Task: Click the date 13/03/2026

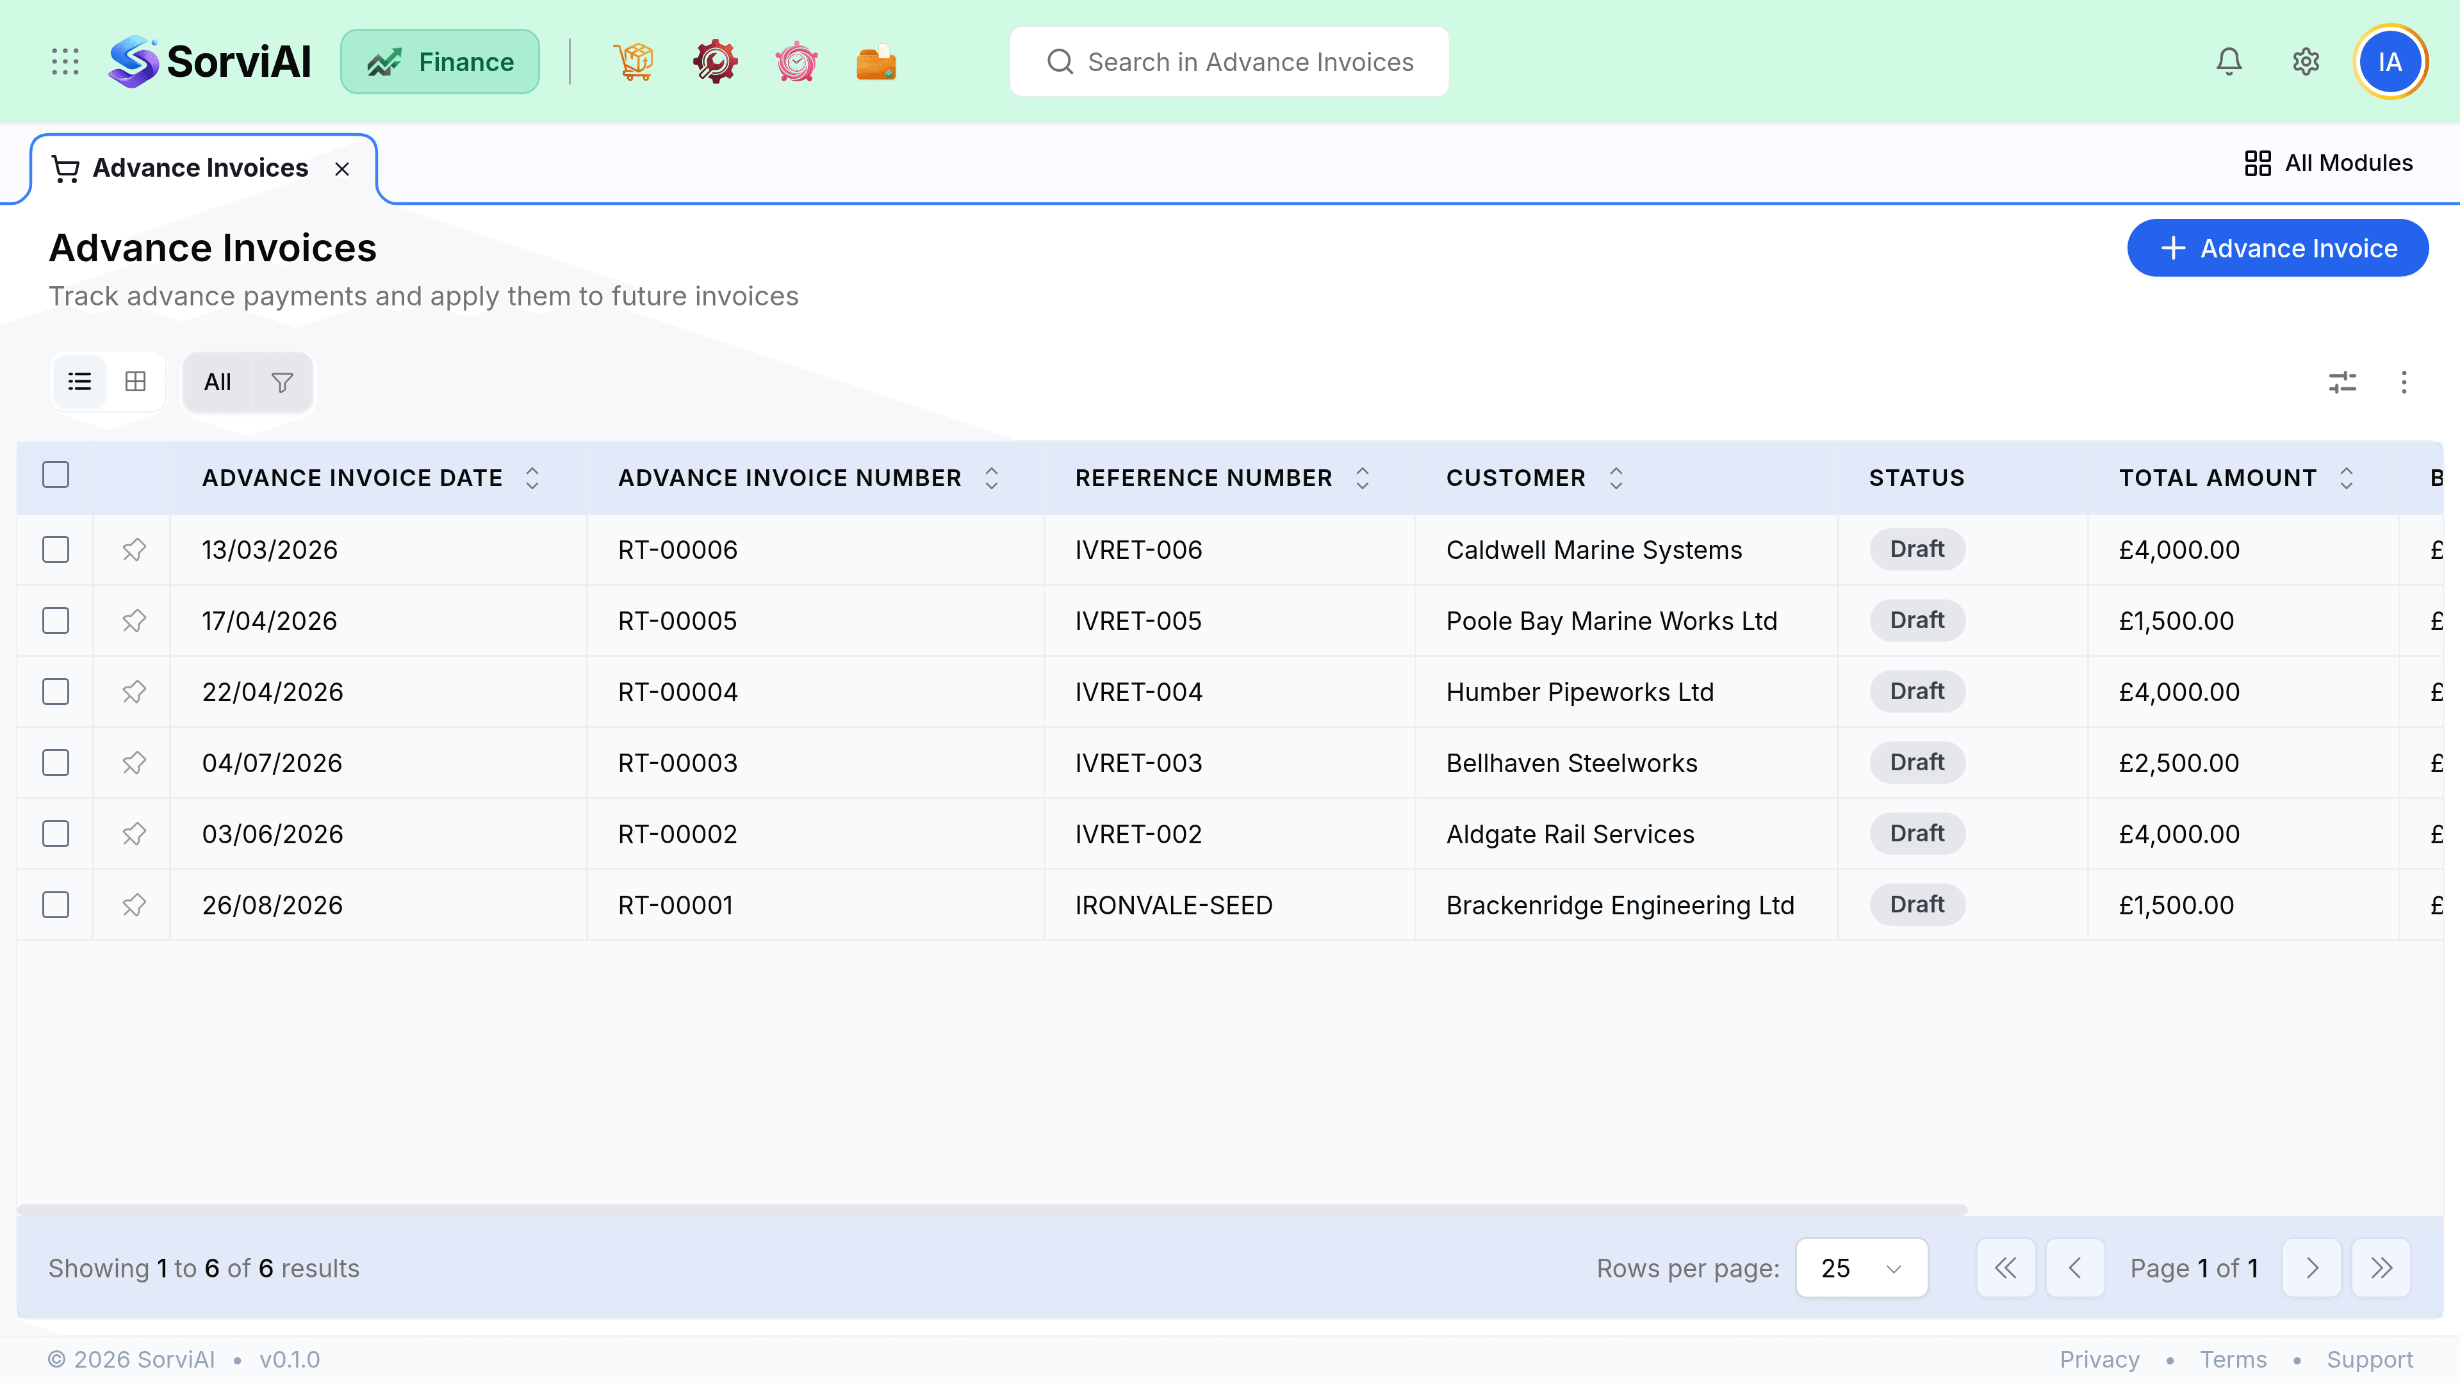Action: pos(269,550)
